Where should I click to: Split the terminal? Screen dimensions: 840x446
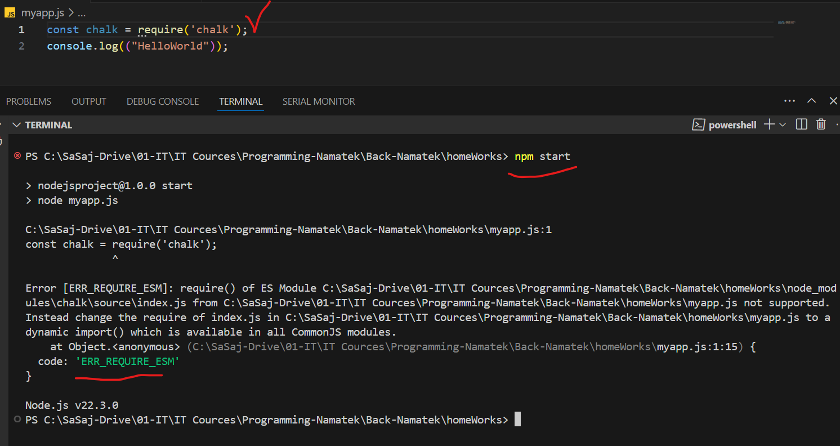coord(802,125)
